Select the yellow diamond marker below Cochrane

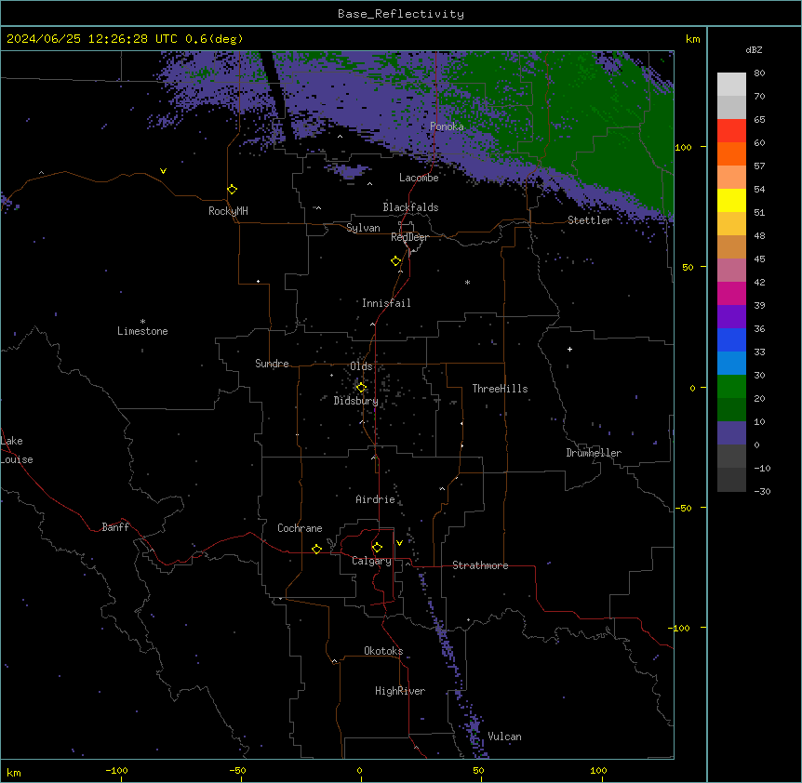click(x=316, y=549)
